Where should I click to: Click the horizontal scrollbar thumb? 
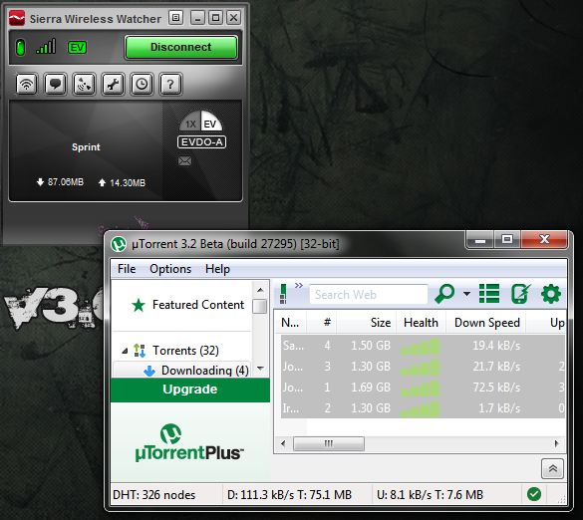pyautogui.click(x=329, y=443)
